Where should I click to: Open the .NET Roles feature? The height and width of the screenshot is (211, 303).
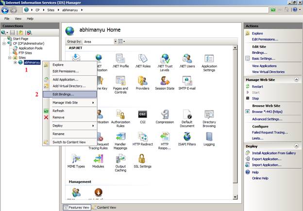(143, 61)
